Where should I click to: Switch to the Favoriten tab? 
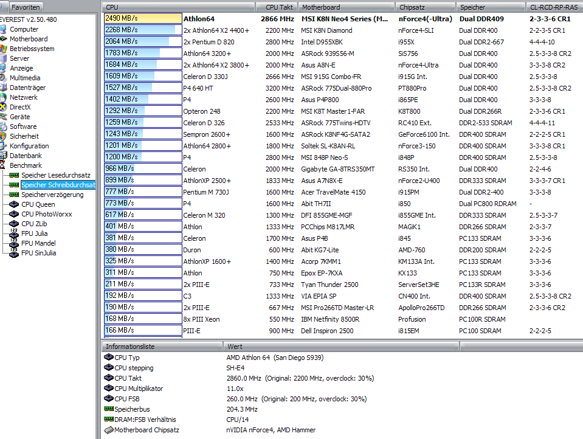pyautogui.click(x=26, y=7)
